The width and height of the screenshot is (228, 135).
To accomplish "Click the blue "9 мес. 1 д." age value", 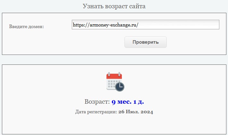I will pos(128,102).
